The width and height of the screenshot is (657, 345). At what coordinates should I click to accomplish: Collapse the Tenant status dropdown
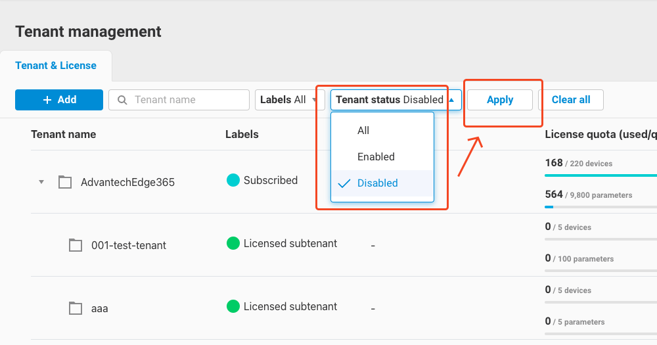coord(396,100)
